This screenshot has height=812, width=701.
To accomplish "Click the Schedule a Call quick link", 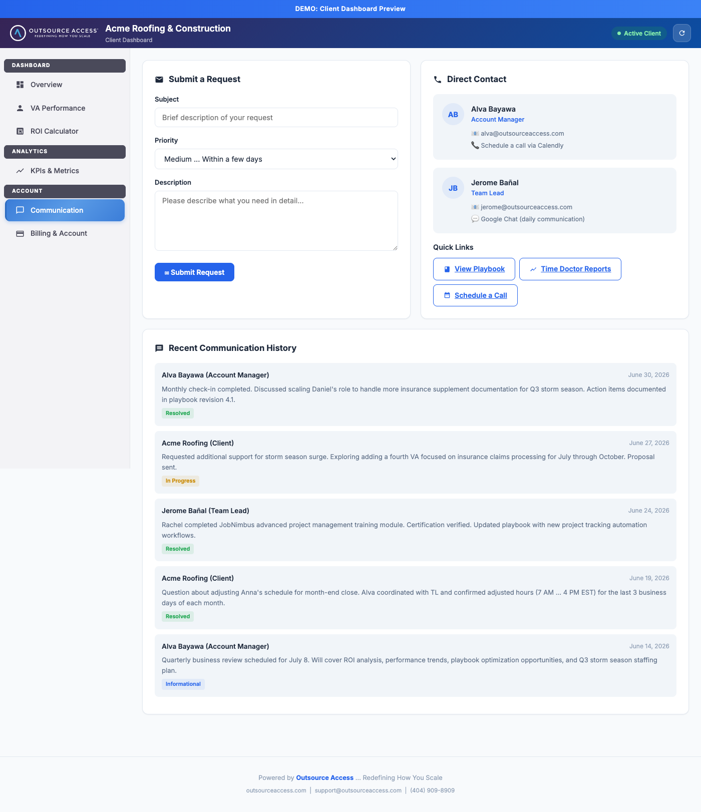I will point(475,295).
